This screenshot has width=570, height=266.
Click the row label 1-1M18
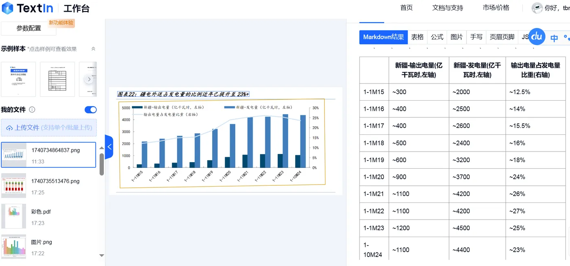pos(374,143)
